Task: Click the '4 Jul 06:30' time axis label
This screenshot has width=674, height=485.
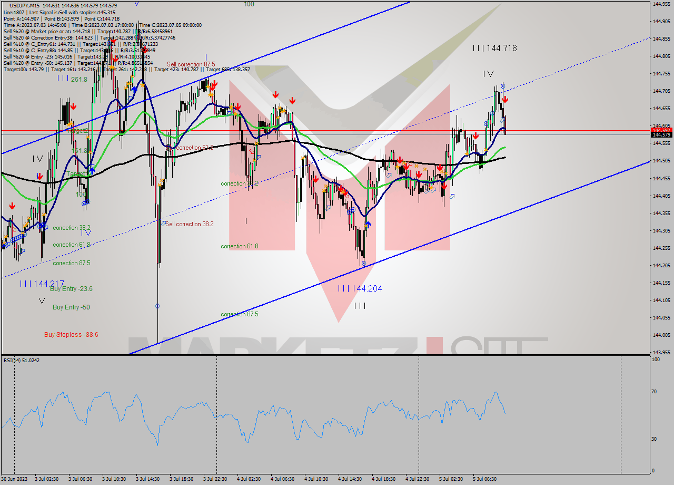Action: click(283, 479)
